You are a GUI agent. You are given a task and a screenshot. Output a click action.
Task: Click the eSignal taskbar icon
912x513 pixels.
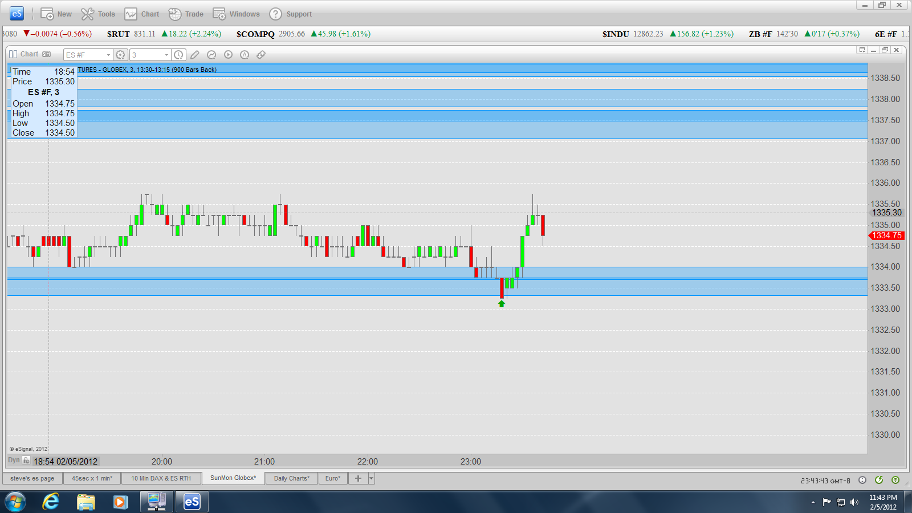point(192,502)
